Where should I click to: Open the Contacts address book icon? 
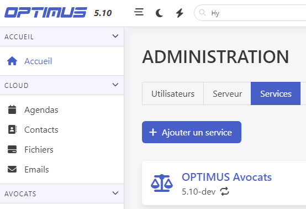coord(12,129)
